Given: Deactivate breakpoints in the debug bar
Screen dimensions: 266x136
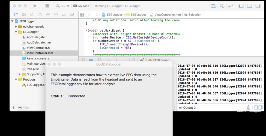Looking at the screenshot, I should (x=91, y=60).
